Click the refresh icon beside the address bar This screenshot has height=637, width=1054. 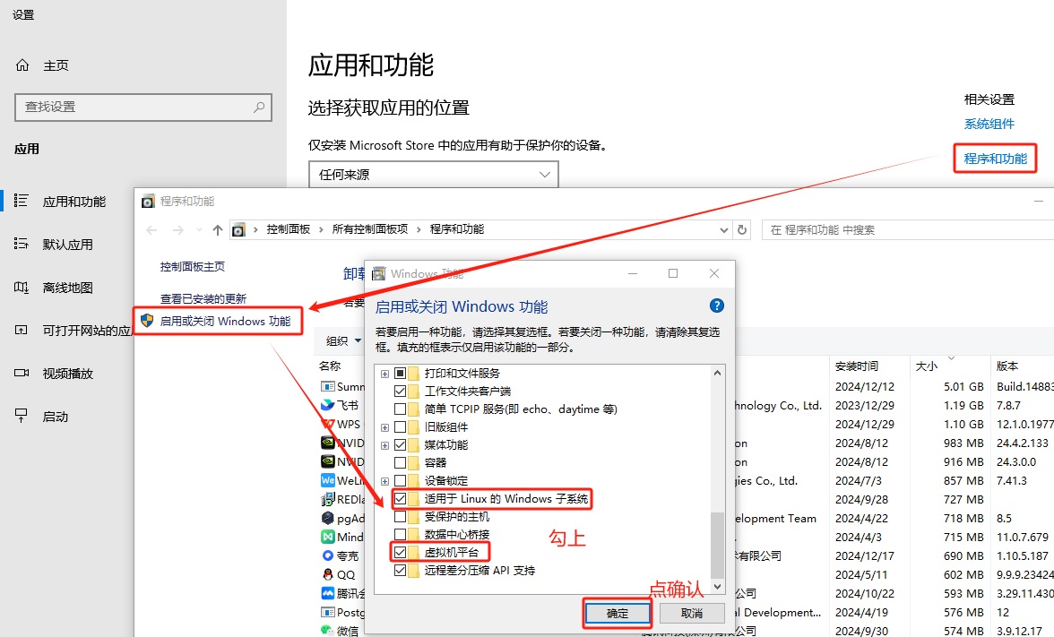(x=741, y=230)
